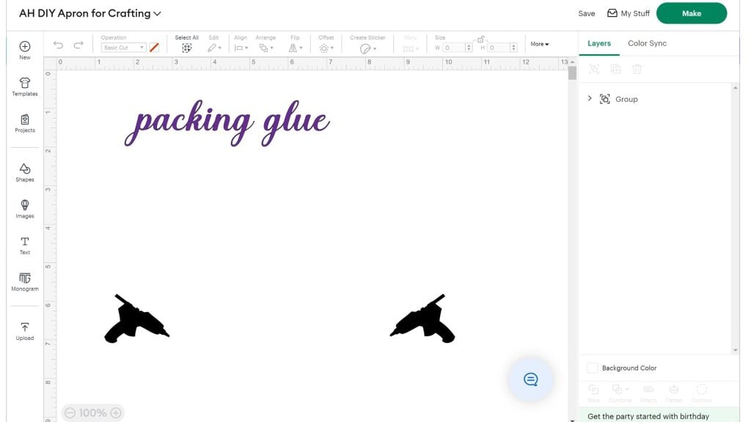Select the Group layer row
Screen dimensions: 751x422
pos(656,99)
